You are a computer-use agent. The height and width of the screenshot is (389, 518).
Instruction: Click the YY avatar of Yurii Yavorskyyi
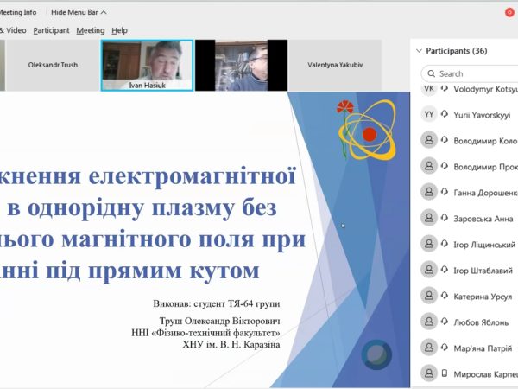429,114
